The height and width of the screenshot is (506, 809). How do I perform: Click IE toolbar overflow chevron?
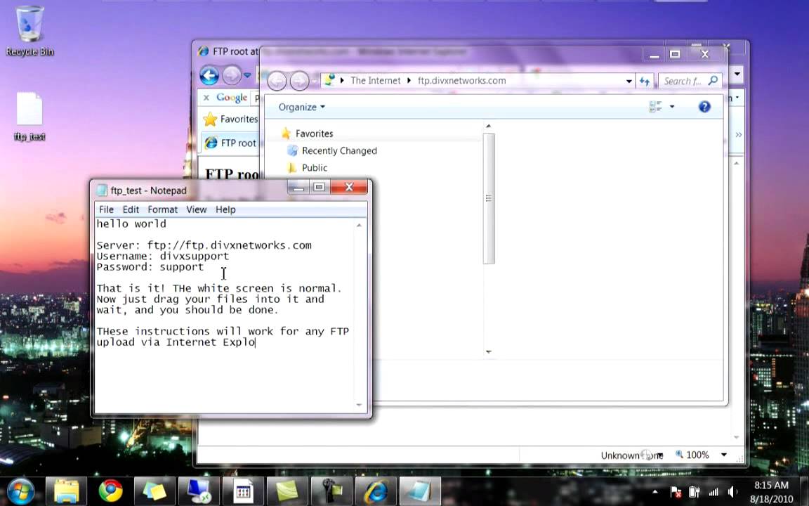(738, 135)
